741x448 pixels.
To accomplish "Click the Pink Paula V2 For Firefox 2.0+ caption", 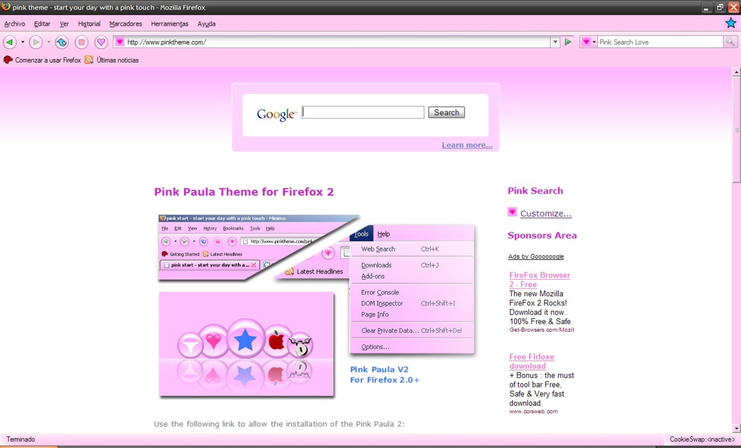I will pyautogui.click(x=385, y=375).
